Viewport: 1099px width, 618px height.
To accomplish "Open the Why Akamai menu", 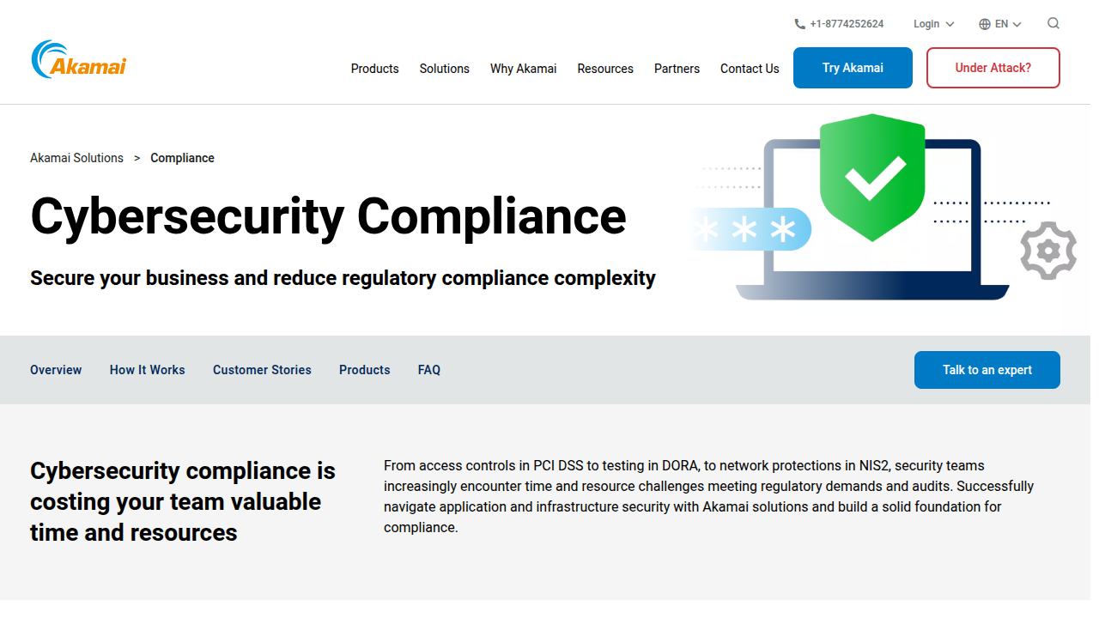I will (x=524, y=69).
